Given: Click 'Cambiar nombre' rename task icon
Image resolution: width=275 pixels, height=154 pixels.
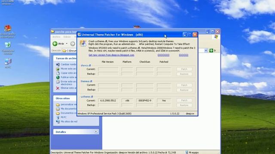Looking at the screenshot, I should coord(58,65).
